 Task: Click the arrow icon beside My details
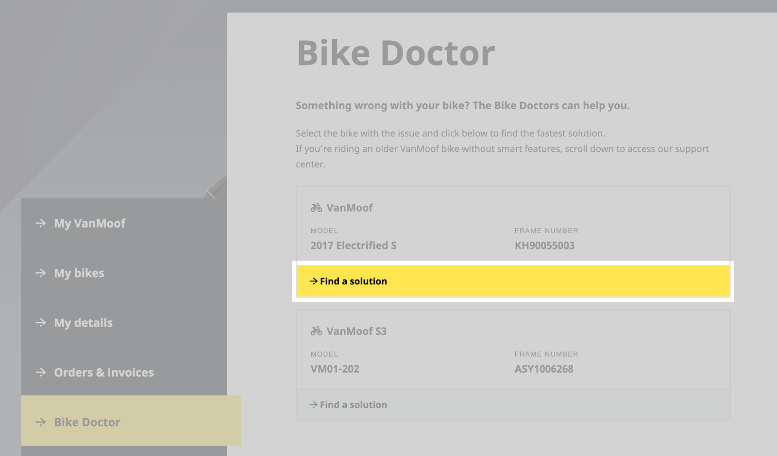(x=41, y=323)
